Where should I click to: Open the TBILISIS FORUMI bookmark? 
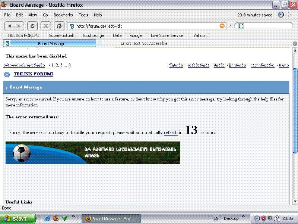tap(23, 35)
